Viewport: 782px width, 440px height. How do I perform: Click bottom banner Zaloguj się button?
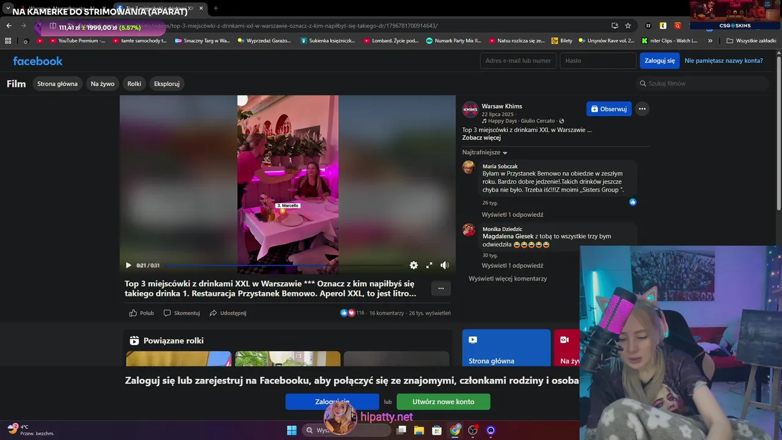tap(332, 402)
